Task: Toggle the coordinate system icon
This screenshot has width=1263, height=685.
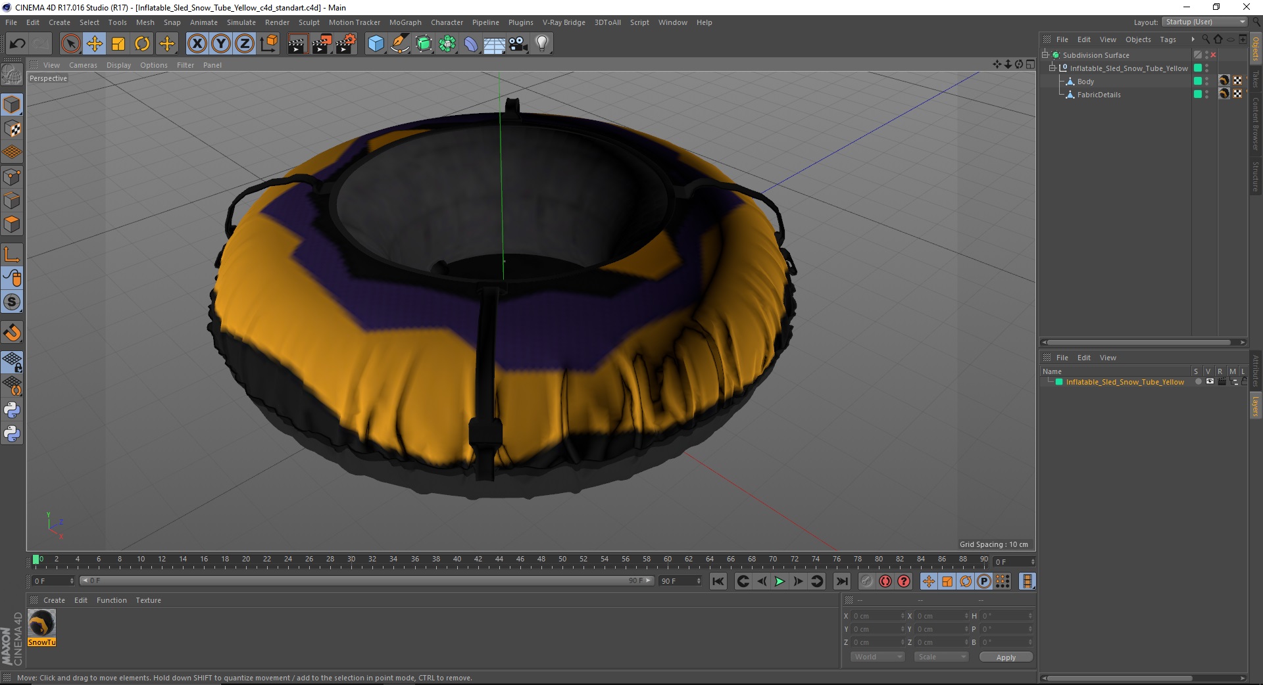Action: coord(268,44)
